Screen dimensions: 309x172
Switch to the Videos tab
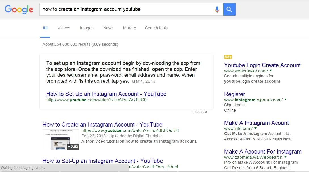pos(64,28)
